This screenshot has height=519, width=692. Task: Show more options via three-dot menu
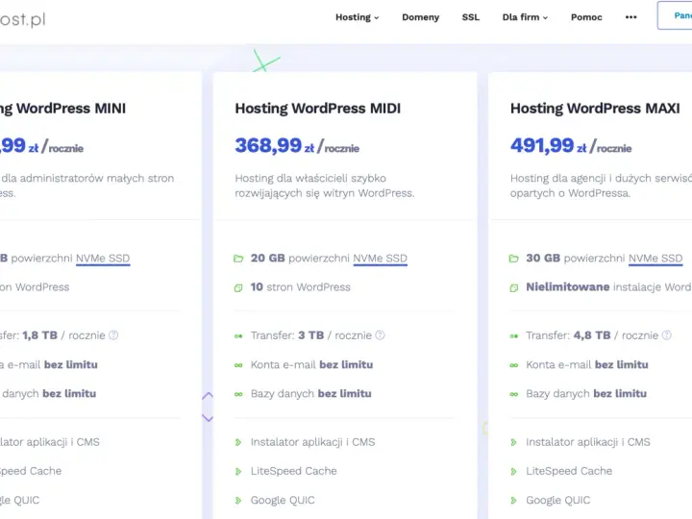click(631, 17)
